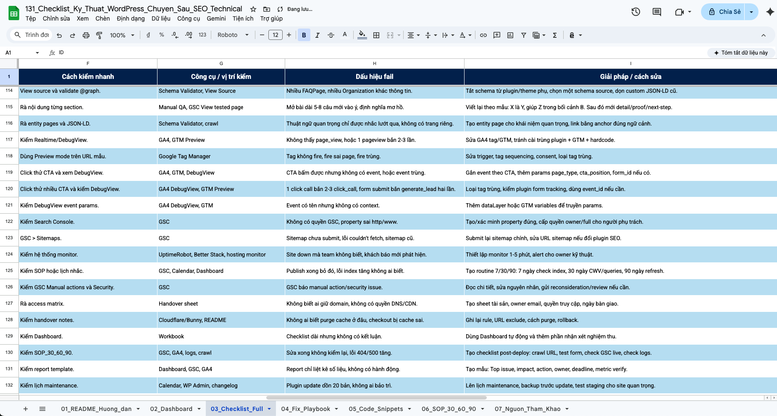Switch to the 06_SOP_30_60_90 tab

tap(449, 409)
